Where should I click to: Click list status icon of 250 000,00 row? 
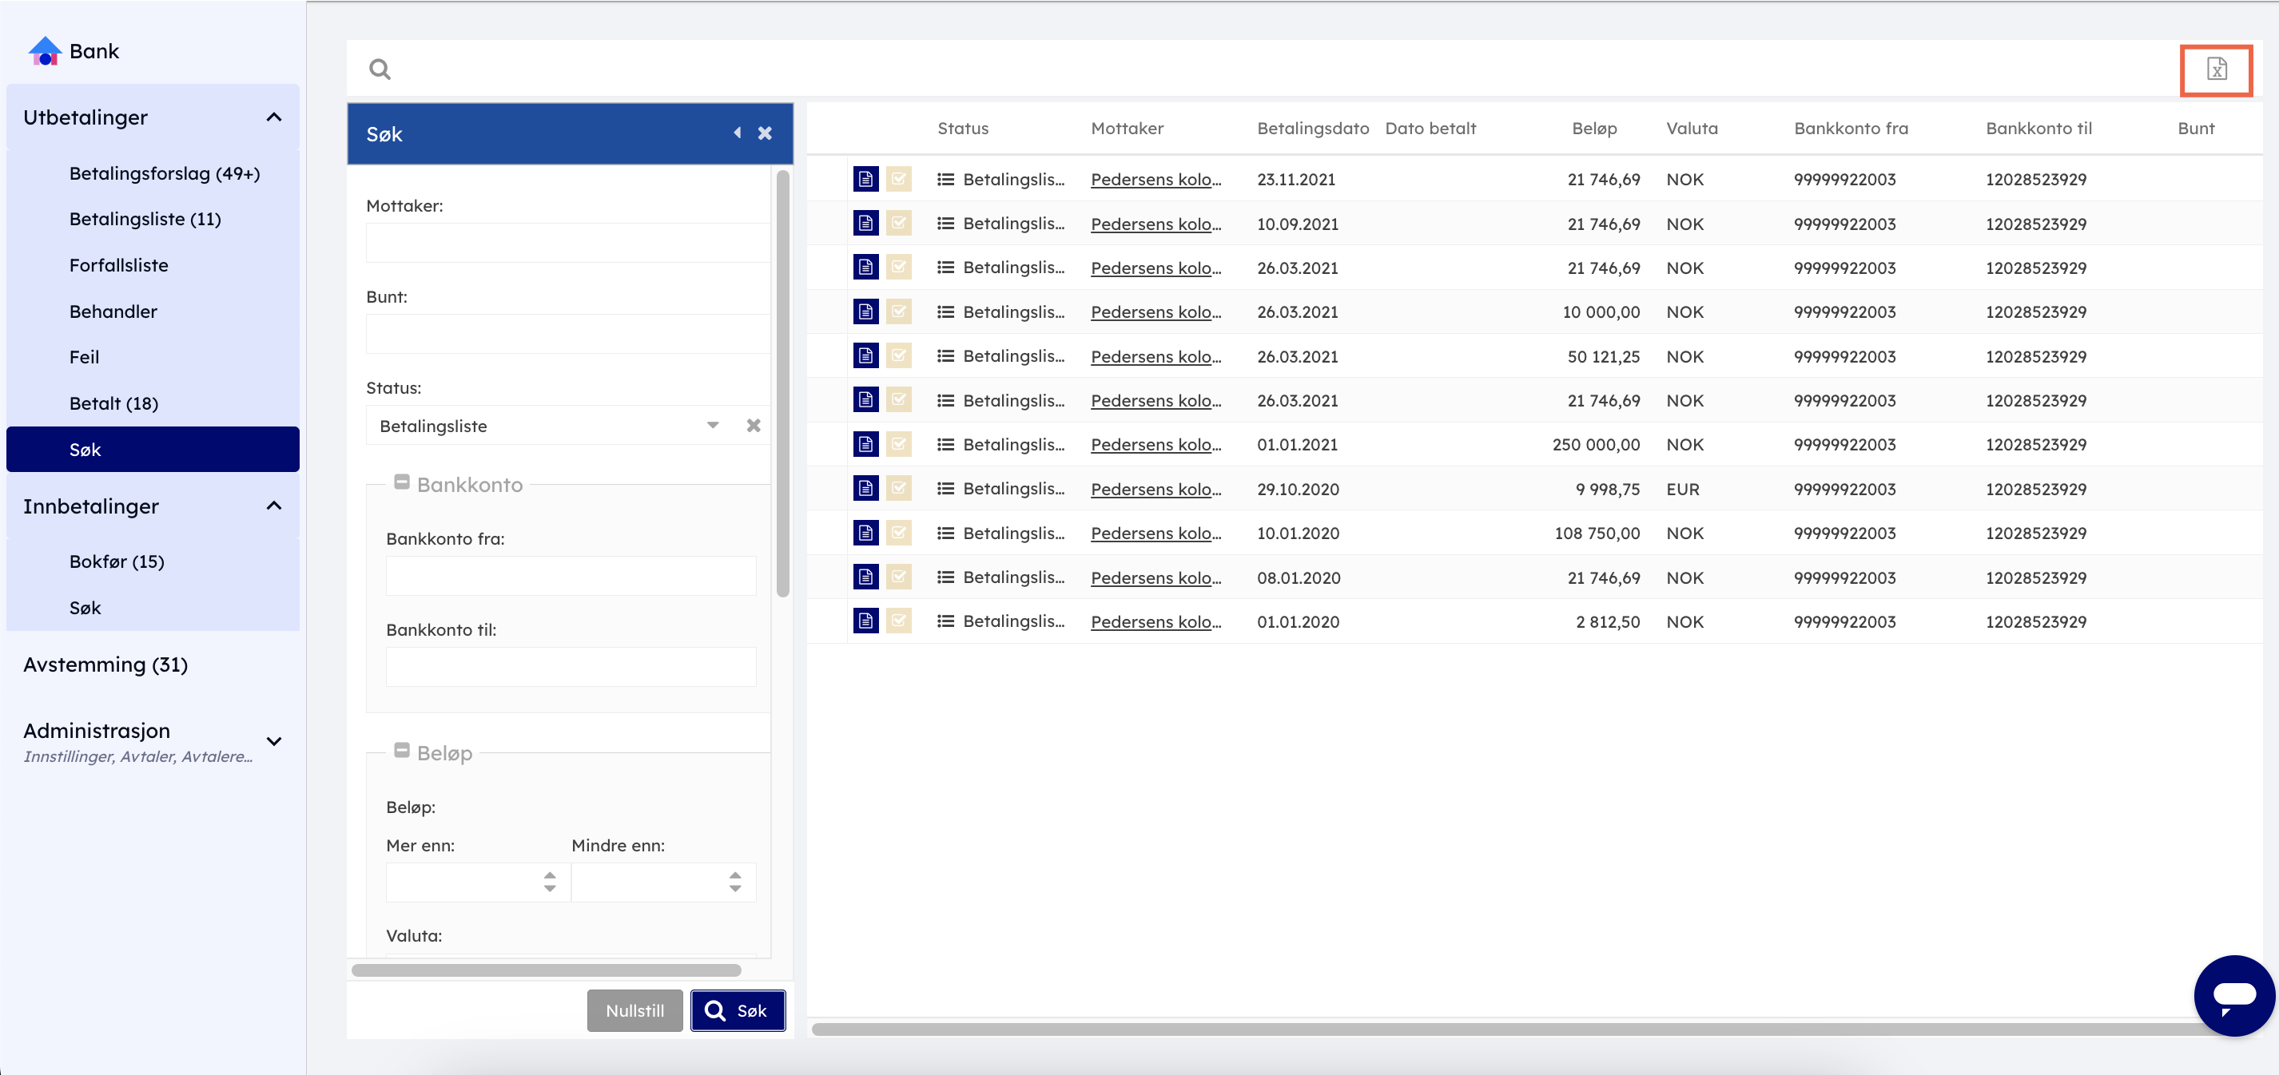945,445
